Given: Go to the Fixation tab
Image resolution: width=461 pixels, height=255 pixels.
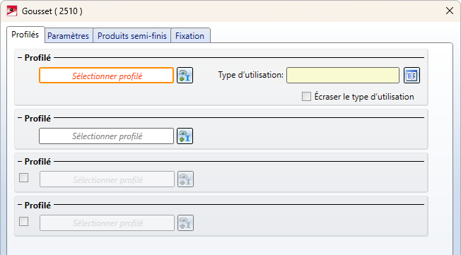Looking at the screenshot, I should click(190, 36).
